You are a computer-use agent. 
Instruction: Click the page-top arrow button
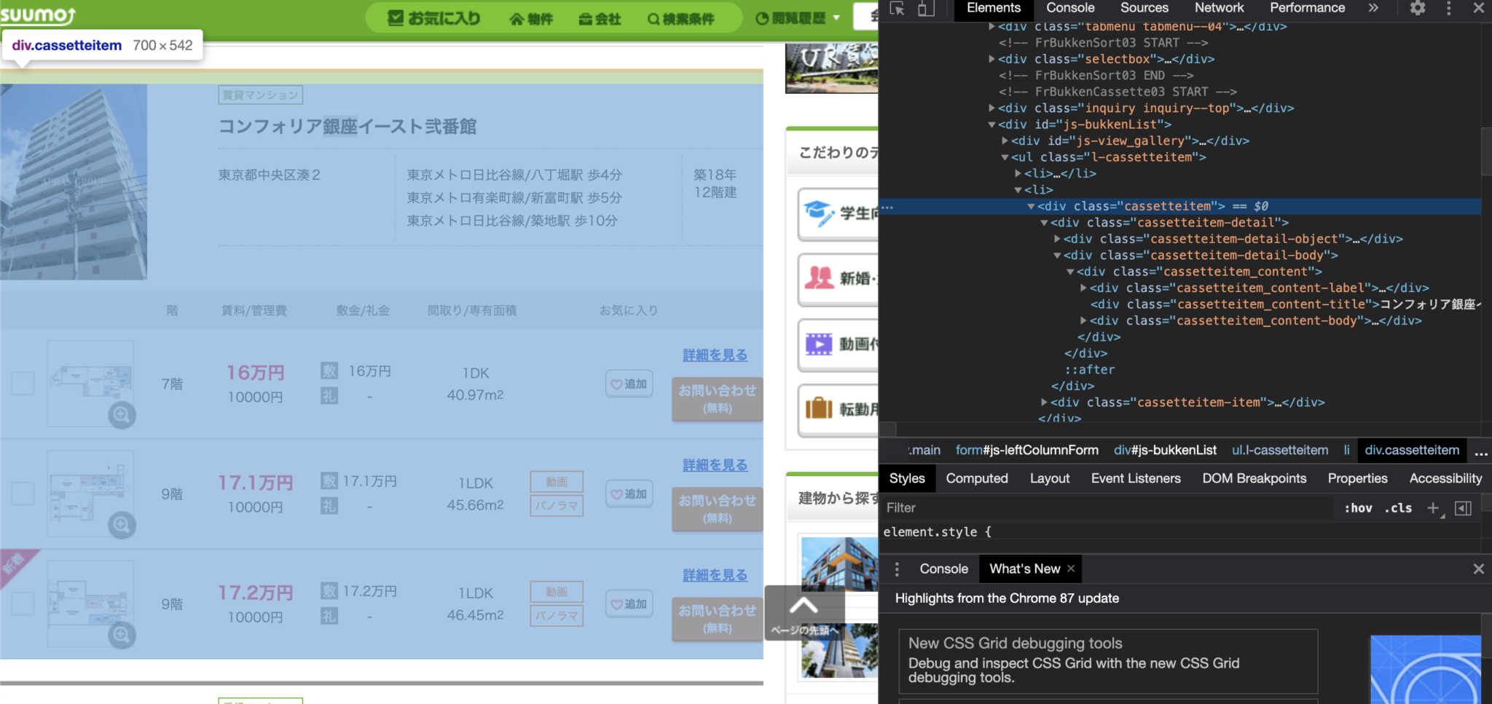click(x=804, y=613)
